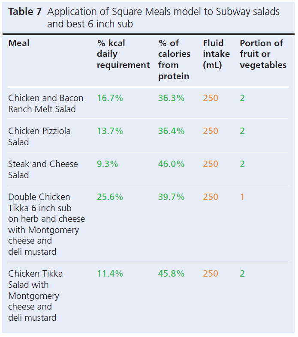
Task: Click the 46.0% protein calories value
Action: pyautogui.click(x=171, y=164)
